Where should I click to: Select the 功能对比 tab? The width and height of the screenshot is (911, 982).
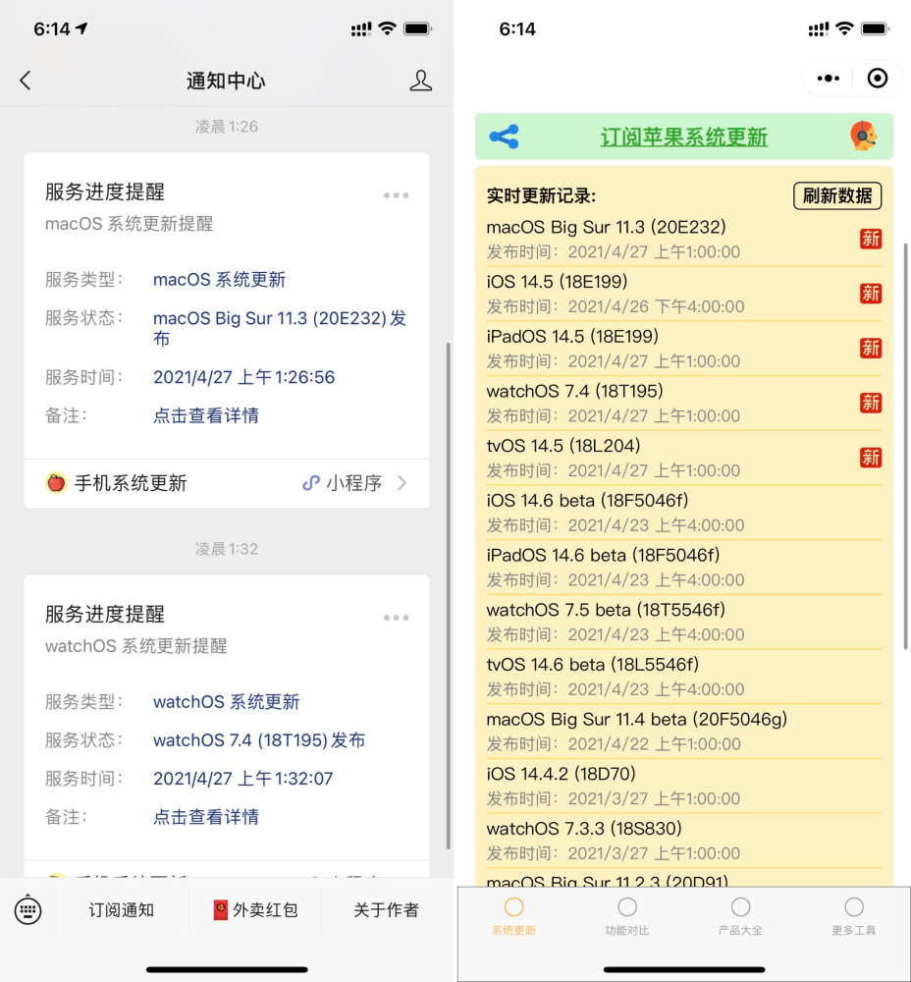coord(626,916)
